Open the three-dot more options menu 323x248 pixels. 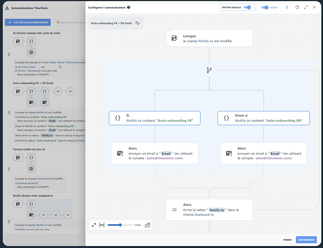[x=287, y=7]
